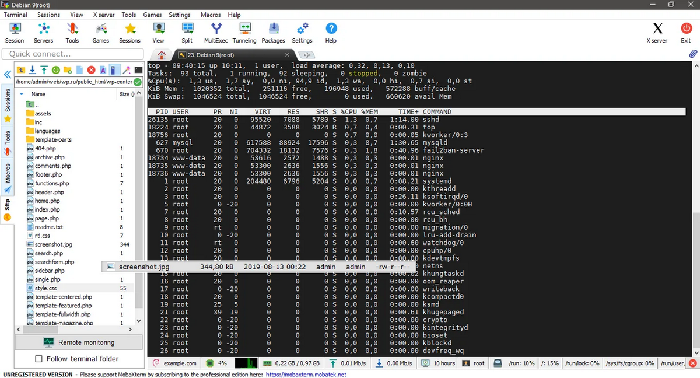Open the Session toolbar icon

15,33
